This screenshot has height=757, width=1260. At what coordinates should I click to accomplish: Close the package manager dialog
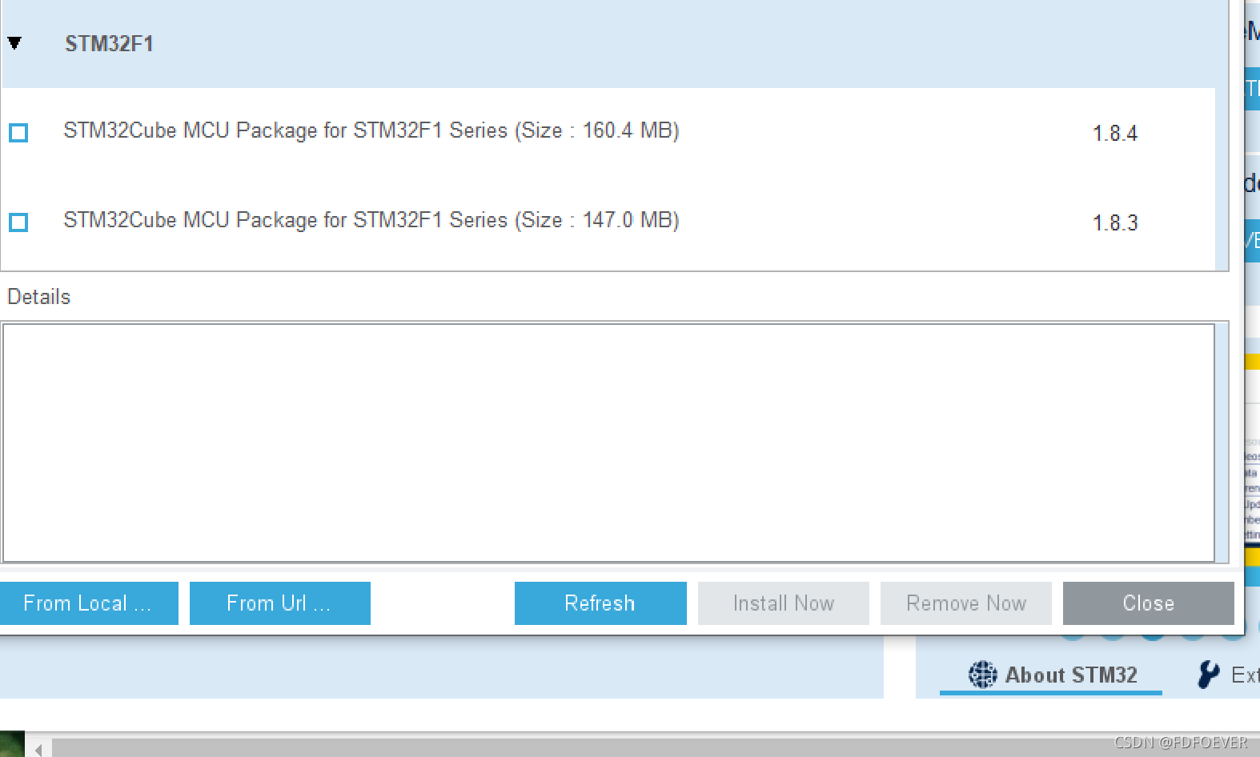[x=1149, y=603]
